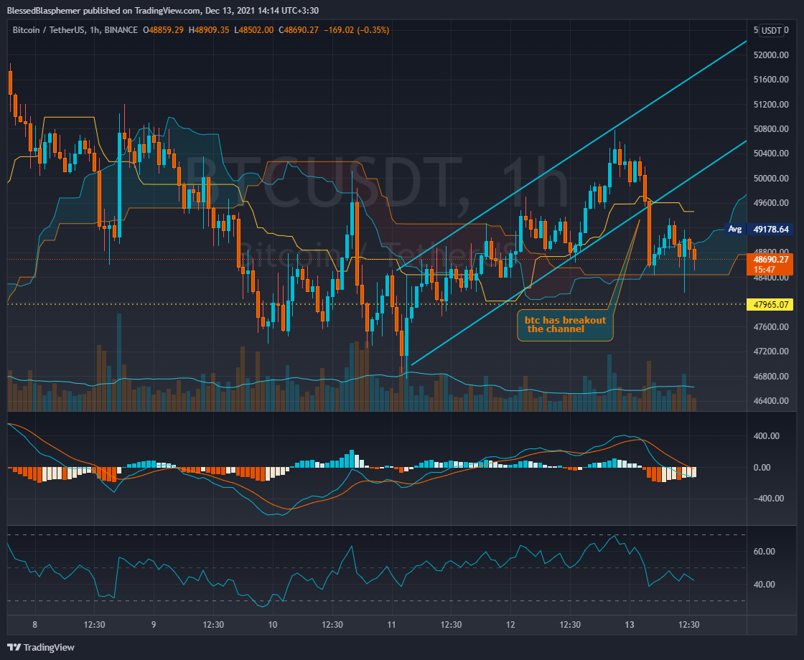Click the yellow 47965.07 price label
The image size is (804, 660).
point(771,304)
